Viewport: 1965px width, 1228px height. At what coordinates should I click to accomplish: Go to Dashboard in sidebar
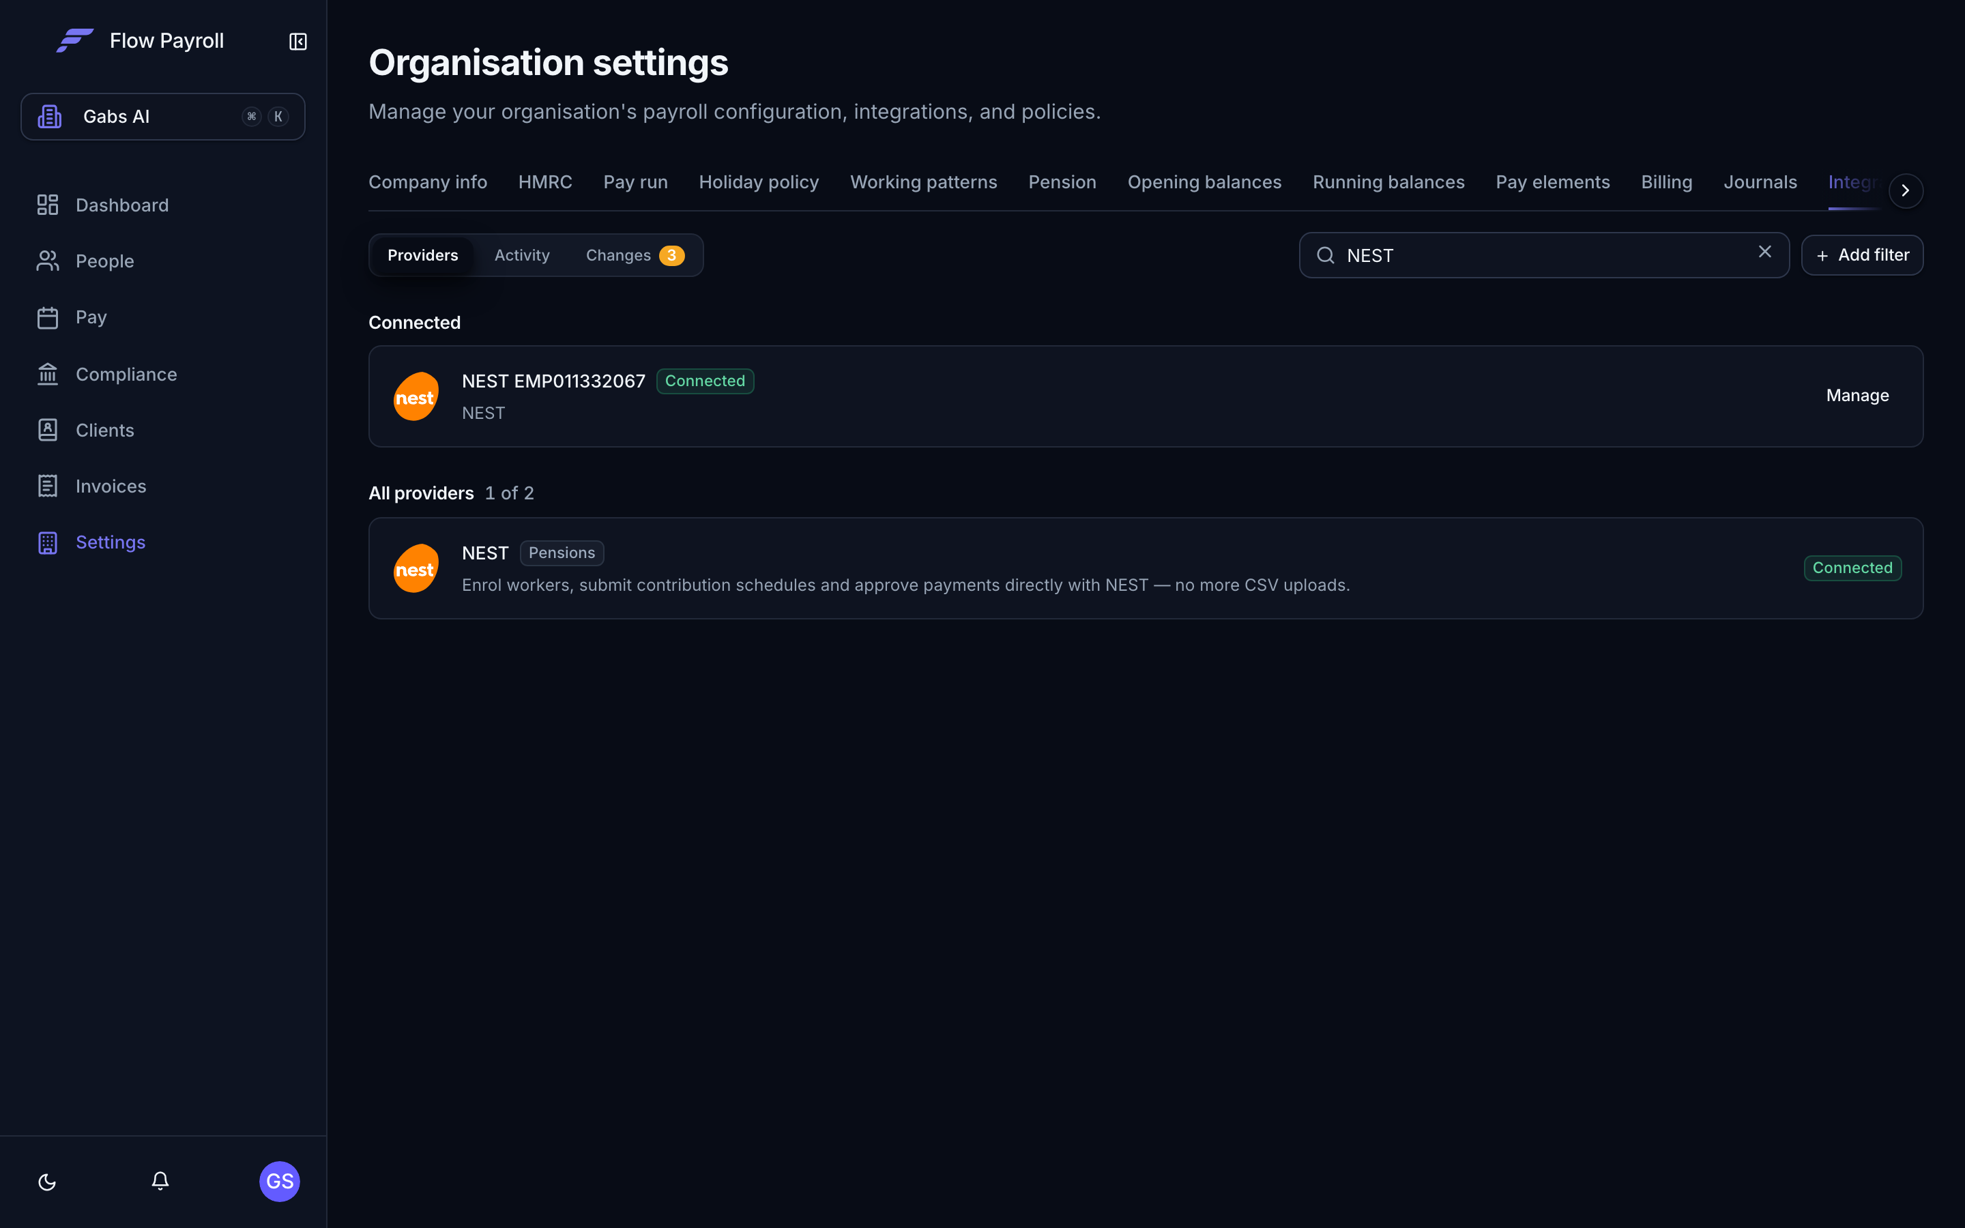tap(103, 205)
